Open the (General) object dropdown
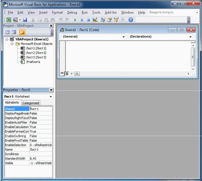202x181 pixels. coord(123,37)
